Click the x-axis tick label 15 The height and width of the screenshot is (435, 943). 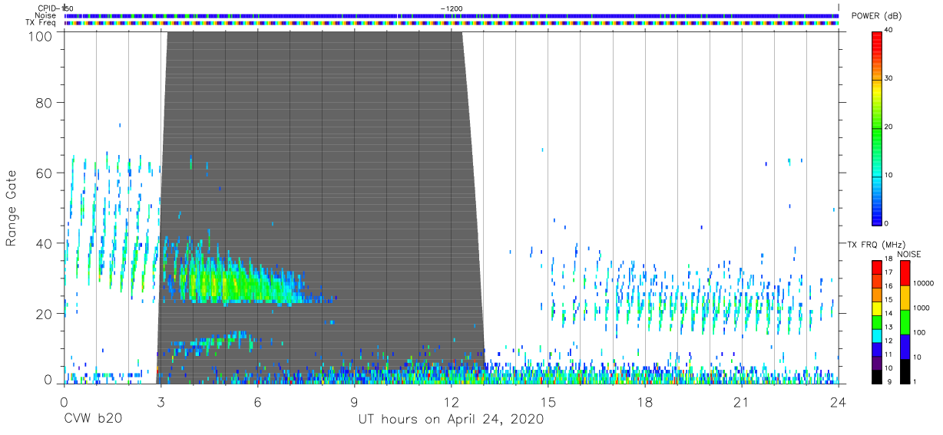pos(548,401)
